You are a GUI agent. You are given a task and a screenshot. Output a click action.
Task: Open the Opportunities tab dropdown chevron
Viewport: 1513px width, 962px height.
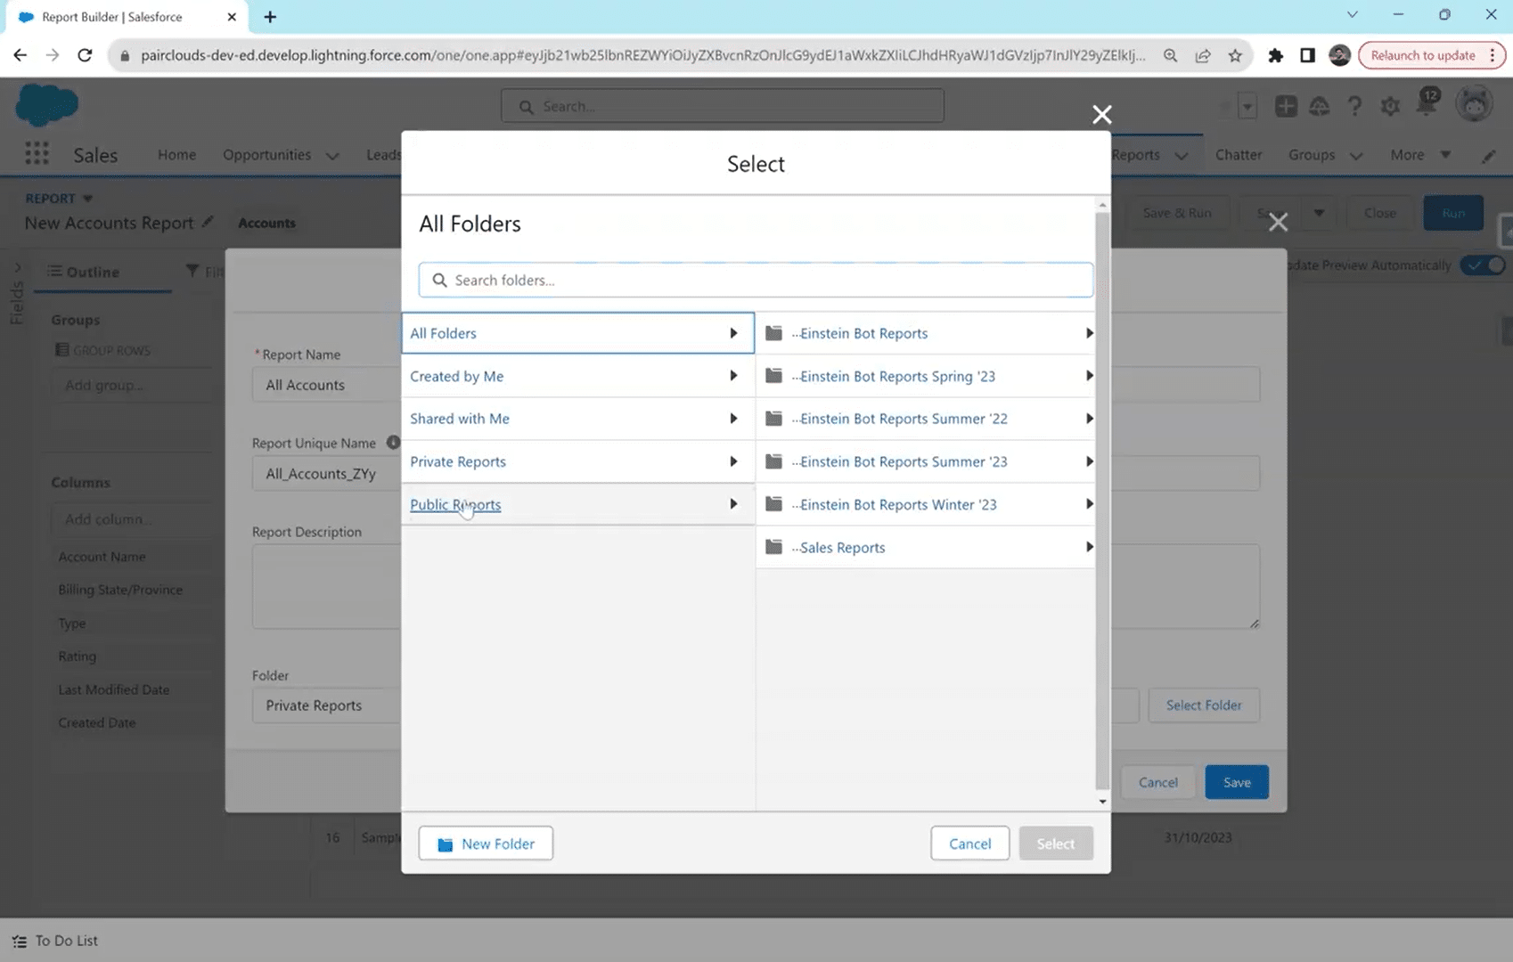[x=332, y=155]
